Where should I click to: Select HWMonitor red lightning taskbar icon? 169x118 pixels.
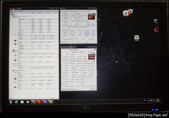coord(39,102)
